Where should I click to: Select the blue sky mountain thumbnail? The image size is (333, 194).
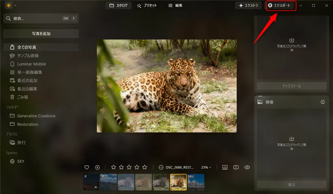196,182
